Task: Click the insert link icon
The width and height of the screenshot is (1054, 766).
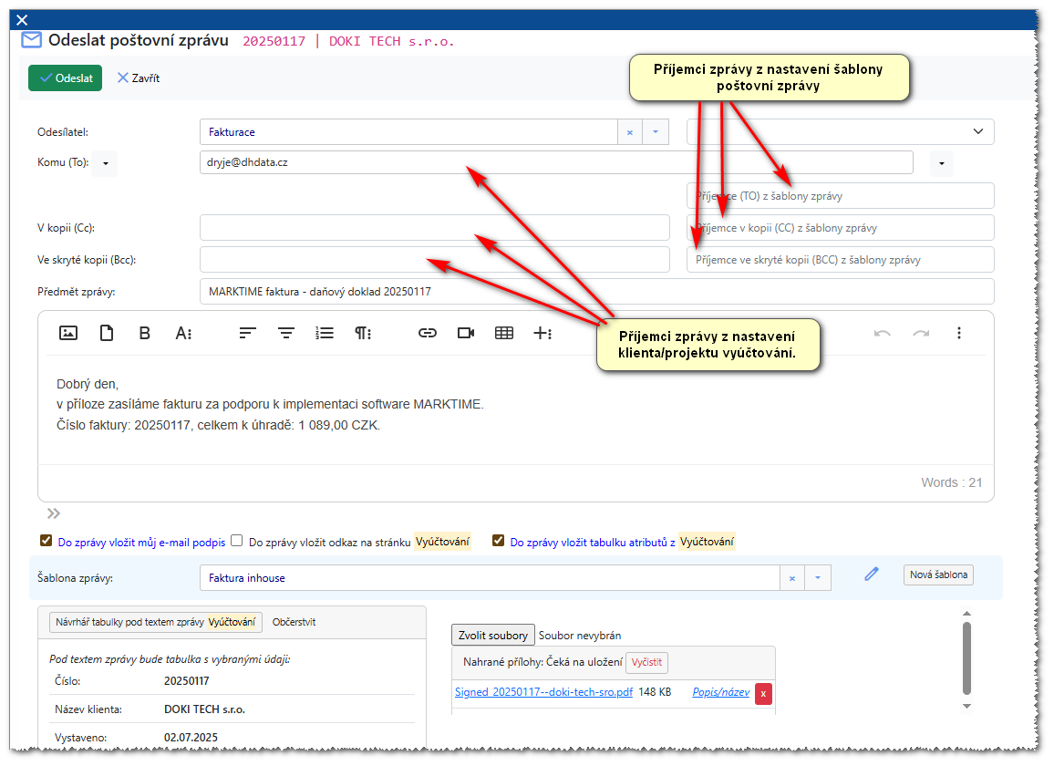Action: [427, 333]
